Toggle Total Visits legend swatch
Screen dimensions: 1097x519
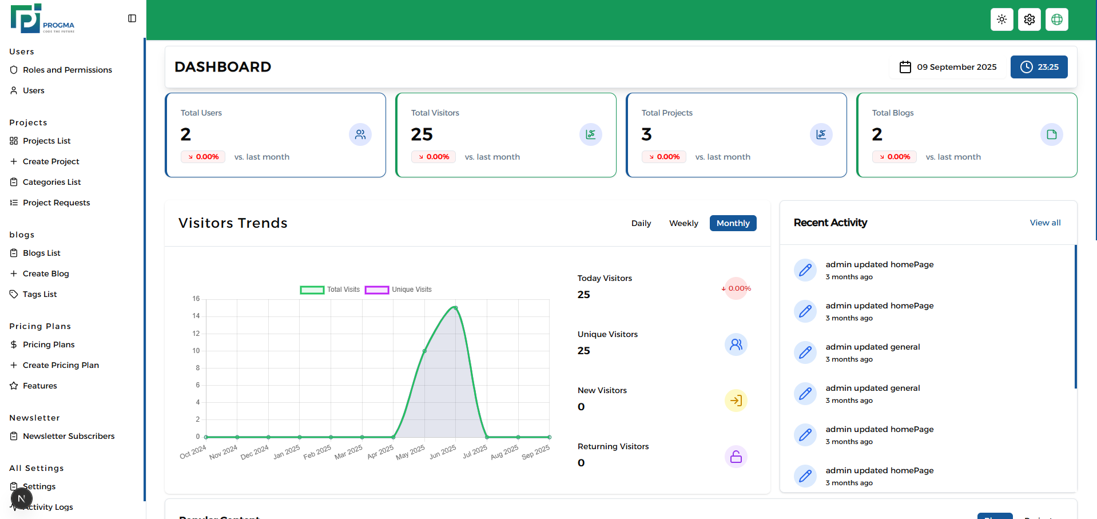tap(312, 290)
